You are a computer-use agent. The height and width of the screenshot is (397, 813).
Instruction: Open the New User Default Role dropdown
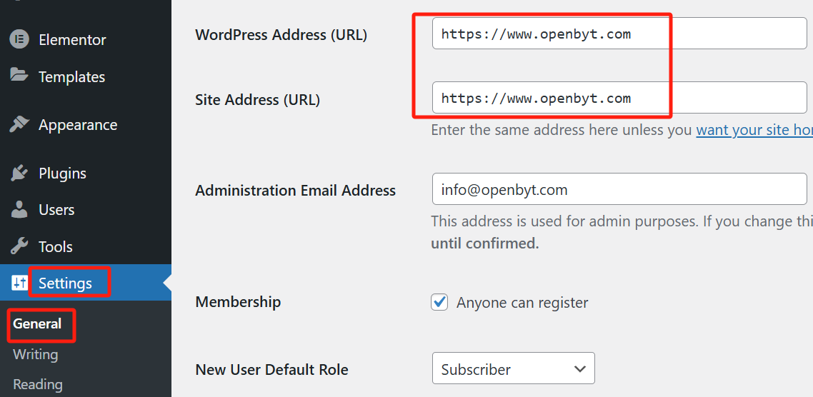pos(514,368)
